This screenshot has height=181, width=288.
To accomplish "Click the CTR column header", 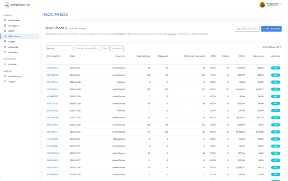I will click(x=214, y=56).
